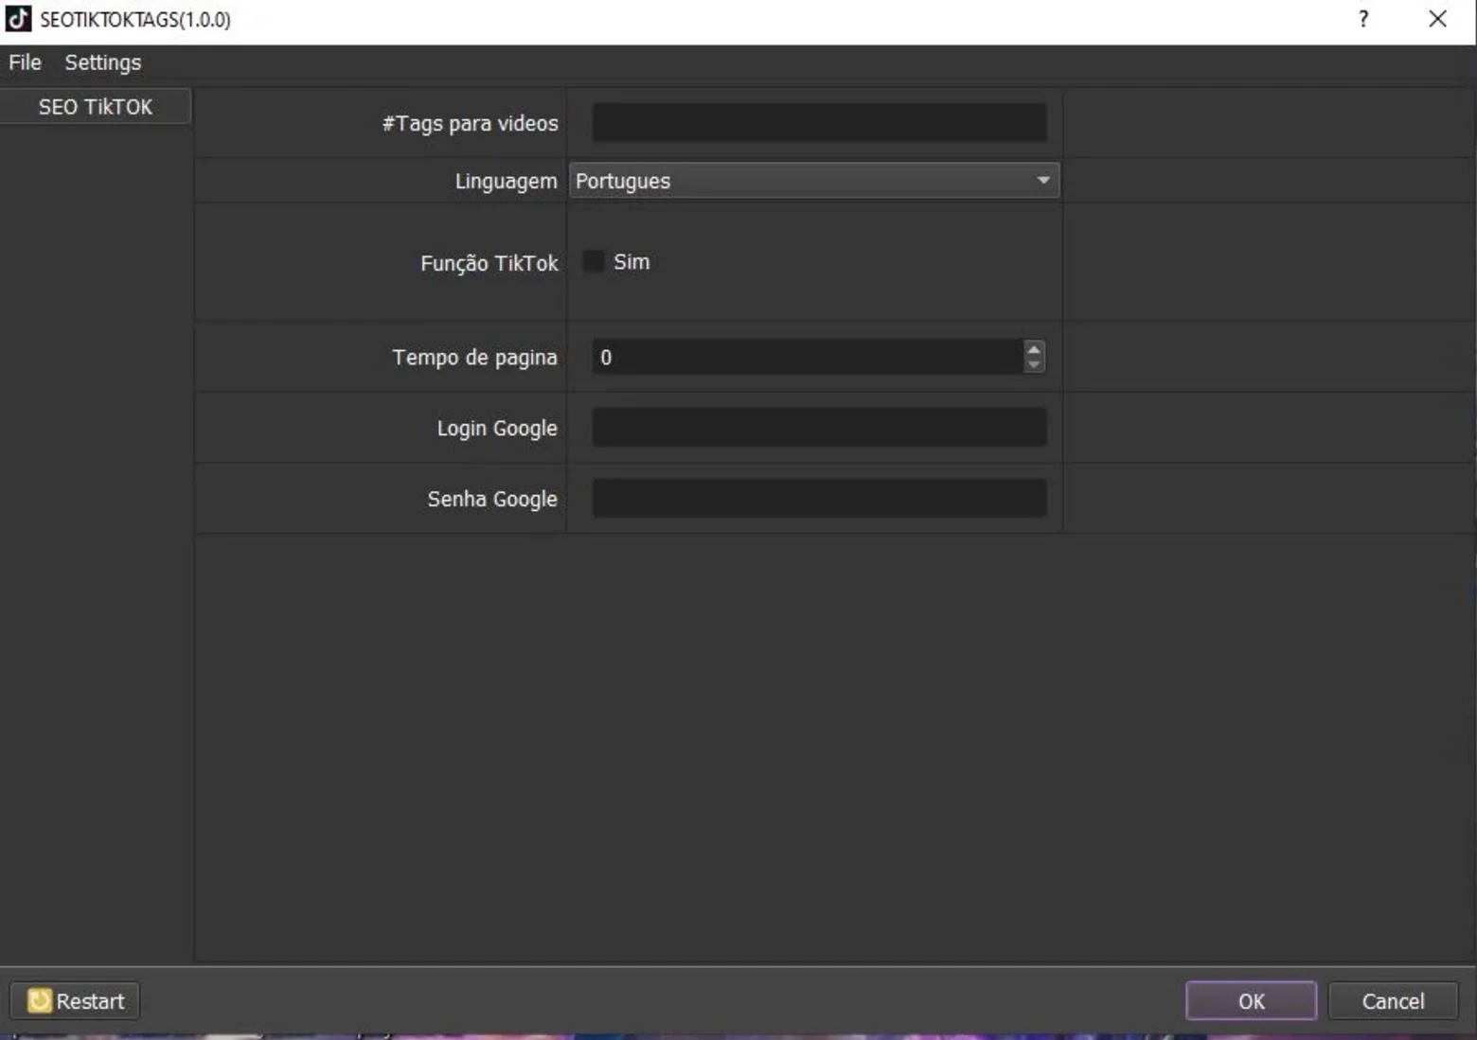
Task: Click the 'Senha Google' label
Action: 492,500
